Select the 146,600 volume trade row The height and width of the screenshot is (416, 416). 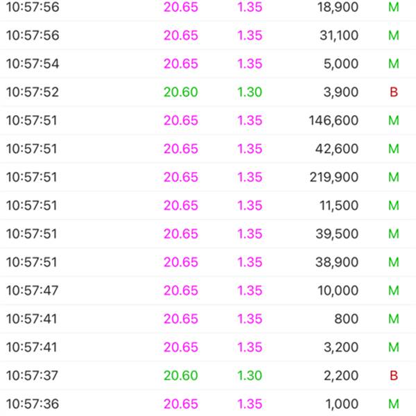point(208,121)
